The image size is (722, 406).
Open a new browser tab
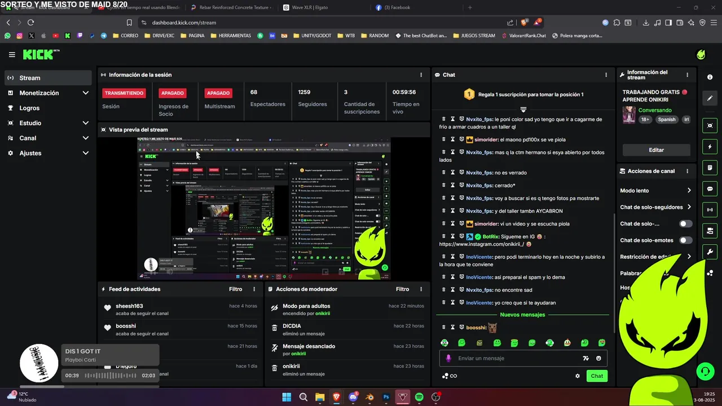[x=470, y=7]
